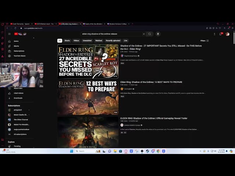The width and height of the screenshot is (235, 176).
Task: Click the search magnifier button
Action: pyautogui.click(x=149, y=34)
